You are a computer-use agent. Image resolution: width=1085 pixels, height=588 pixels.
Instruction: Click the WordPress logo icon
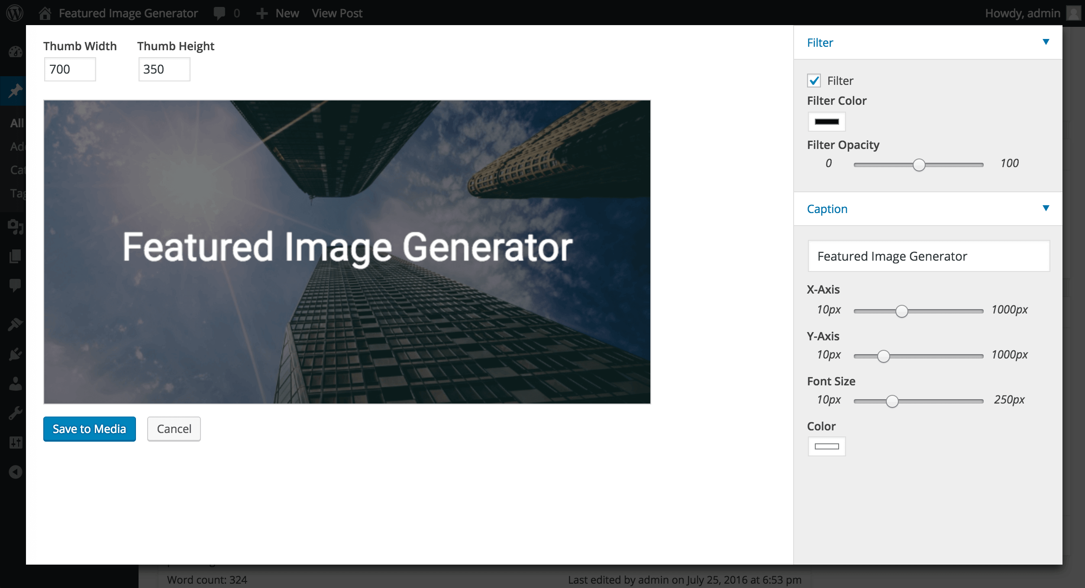point(15,13)
